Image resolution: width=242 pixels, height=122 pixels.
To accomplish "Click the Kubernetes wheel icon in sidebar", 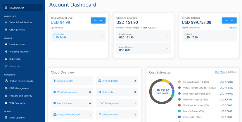I will 6,59.
